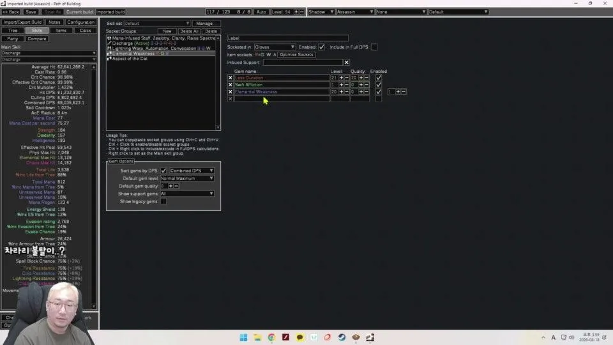Decrease Swift Affliction gem level

[x=347, y=85]
